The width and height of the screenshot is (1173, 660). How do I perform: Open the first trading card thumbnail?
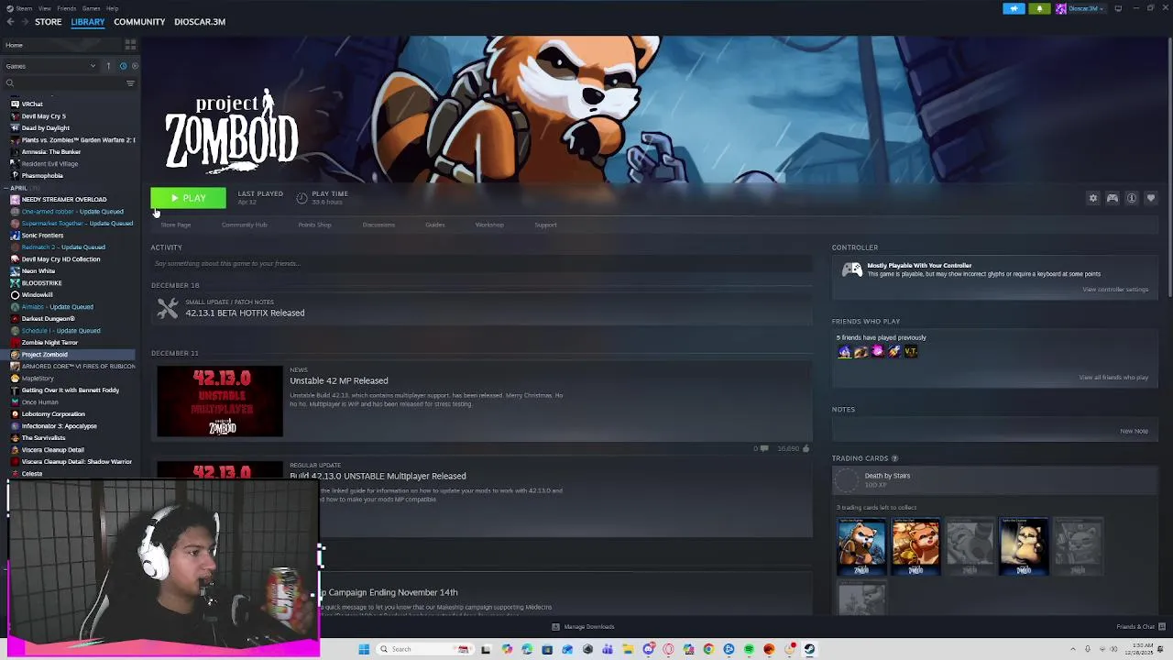[861, 546]
